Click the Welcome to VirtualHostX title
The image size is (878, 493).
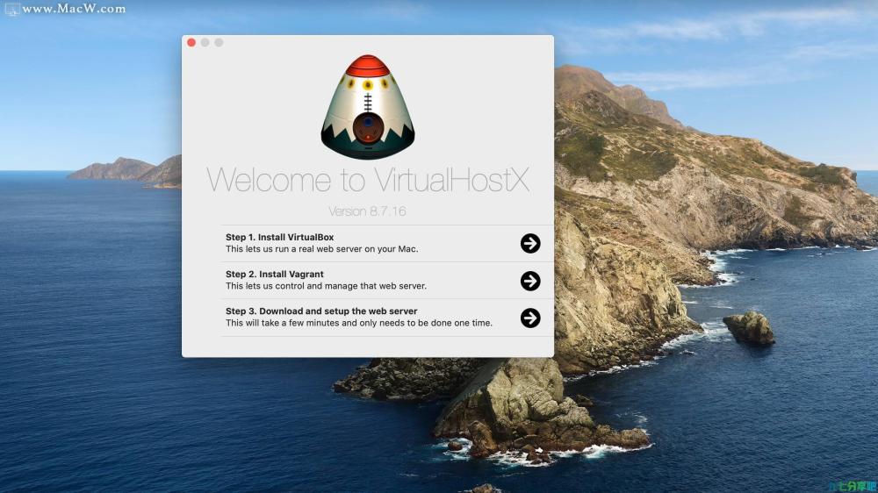pyautogui.click(x=367, y=180)
